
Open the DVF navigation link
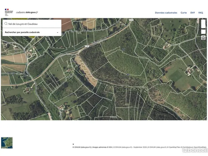coord(192,13)
